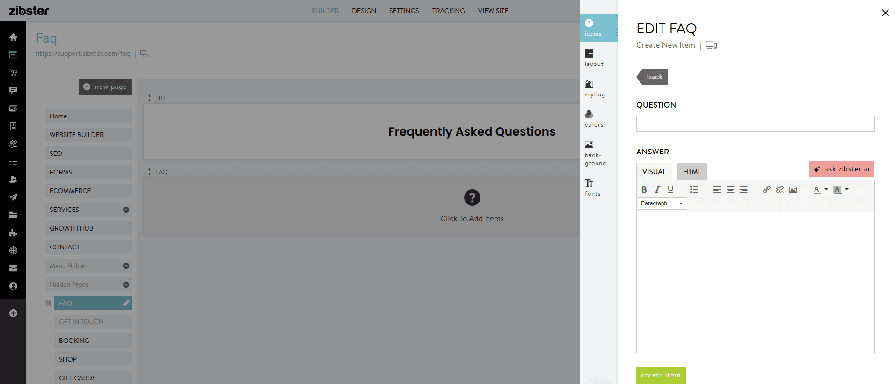Screen dimensions: 895x384
Task: Open the background settings panel
Action: click(x=595, y=153)
